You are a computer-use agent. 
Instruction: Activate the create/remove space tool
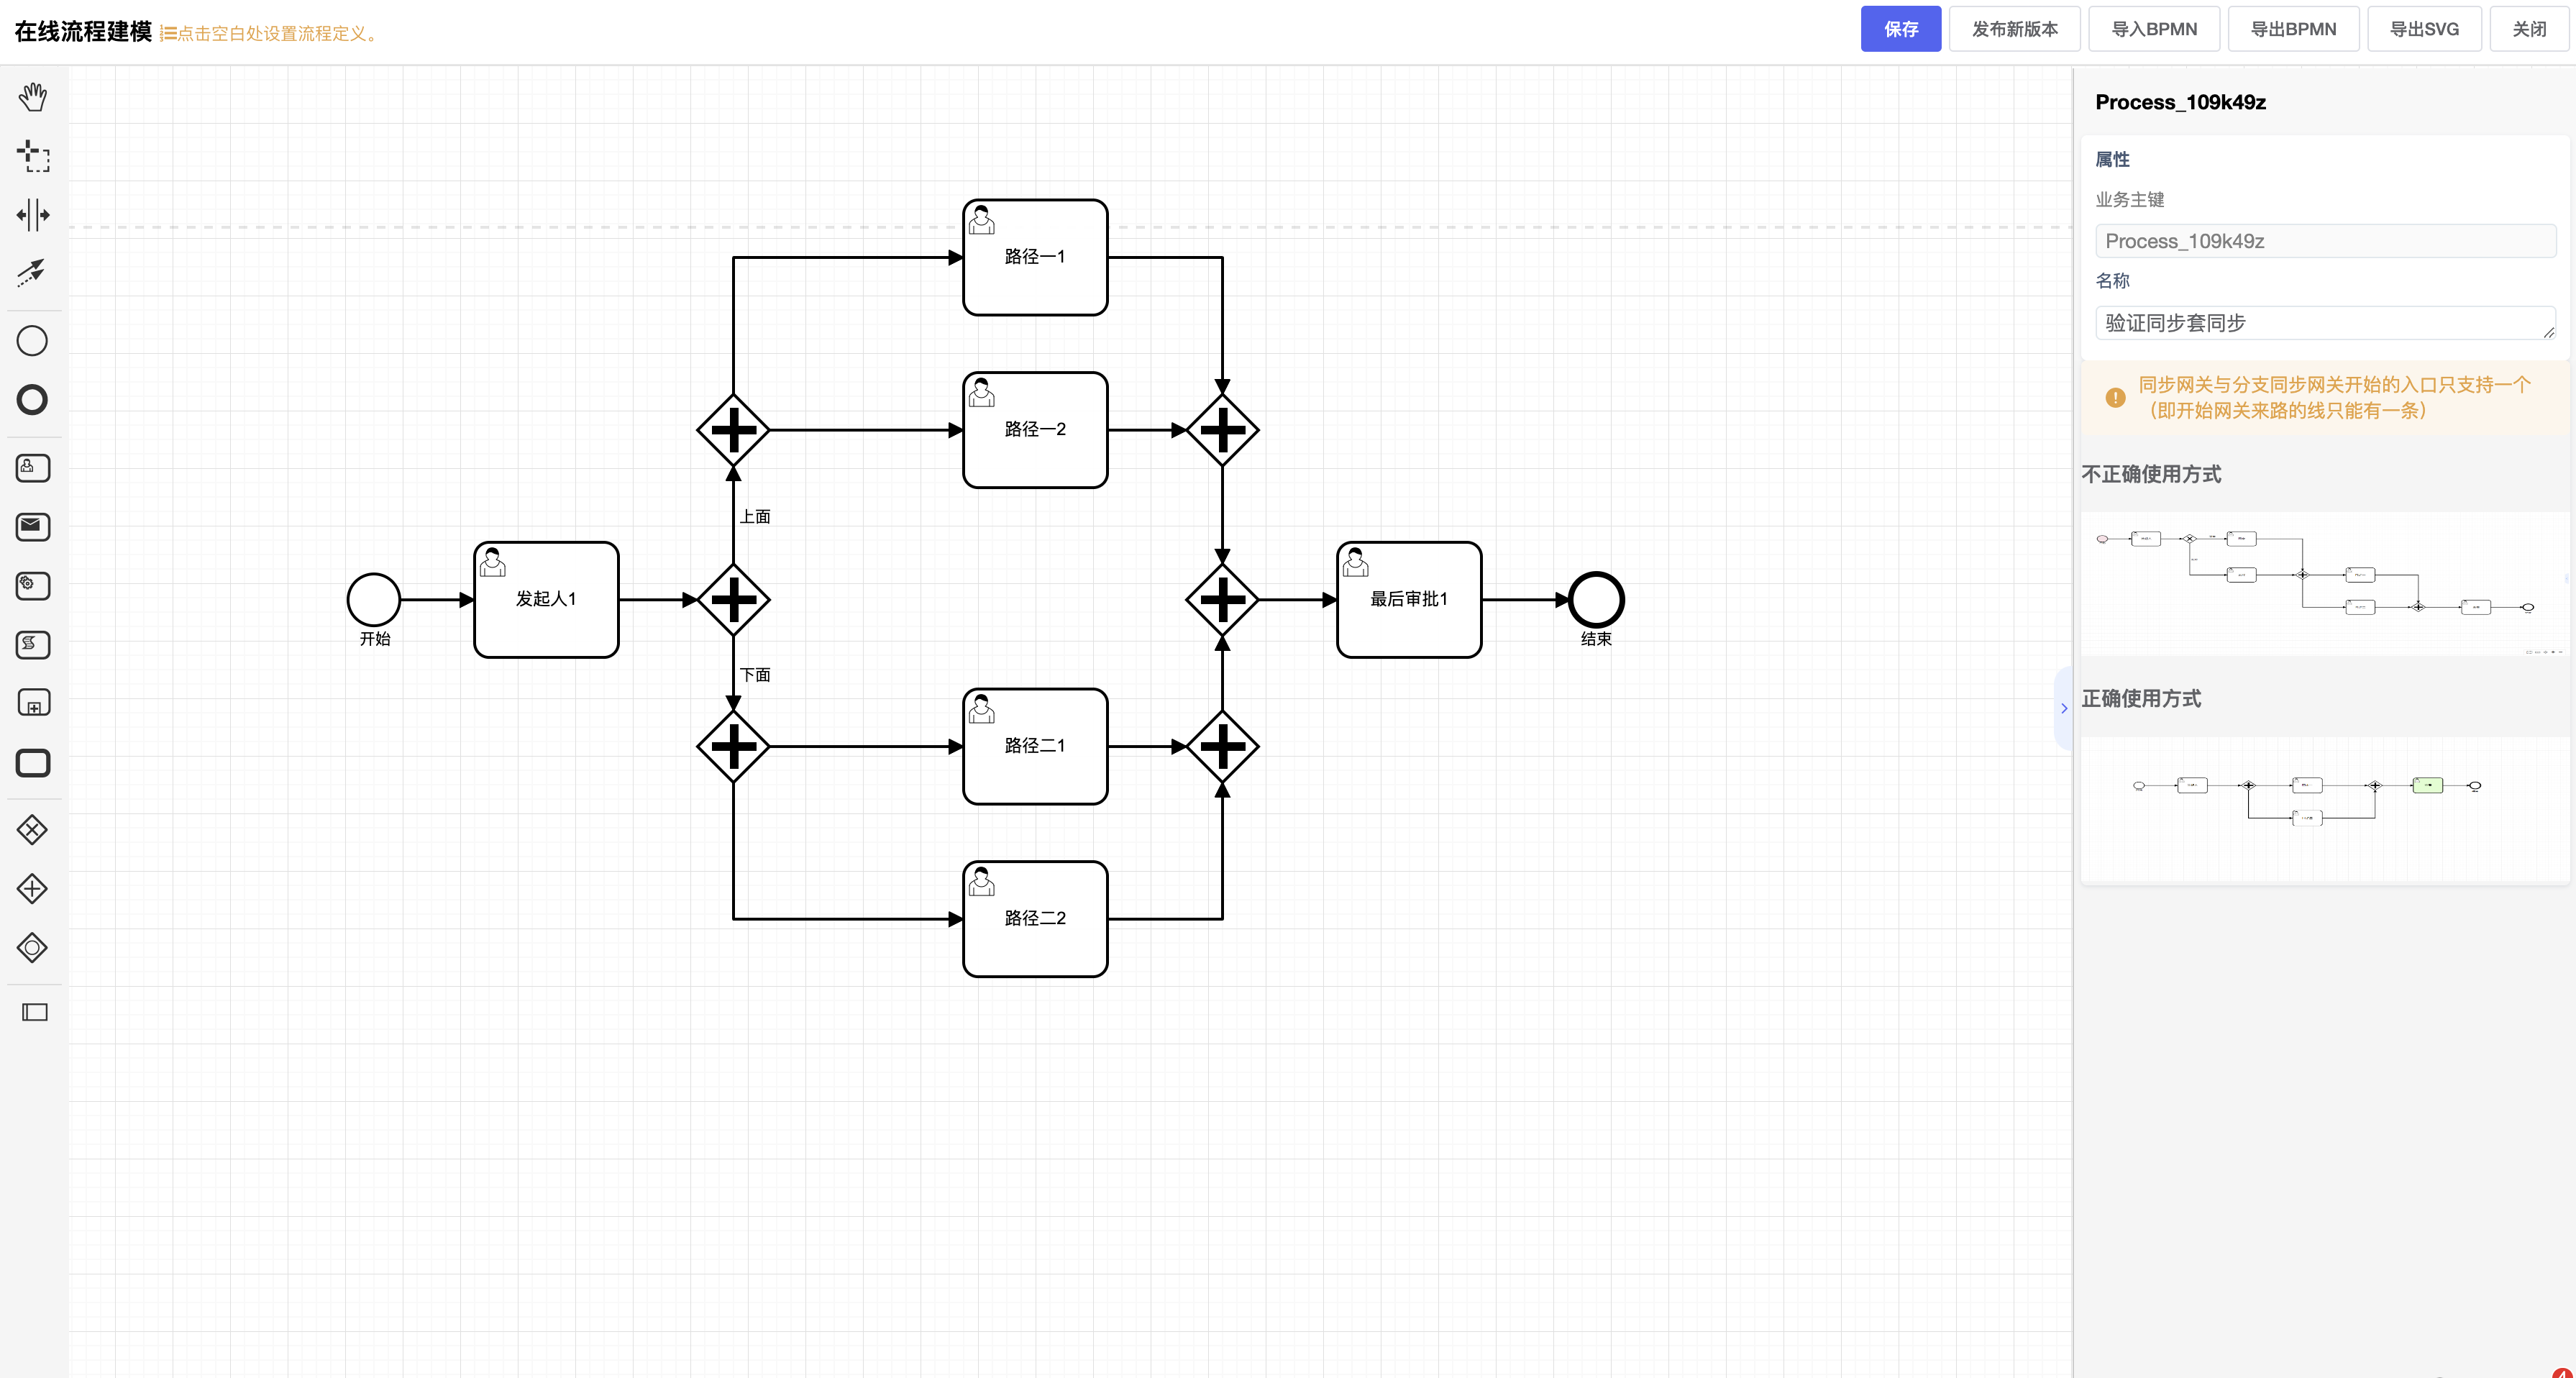tap(33, 215)
